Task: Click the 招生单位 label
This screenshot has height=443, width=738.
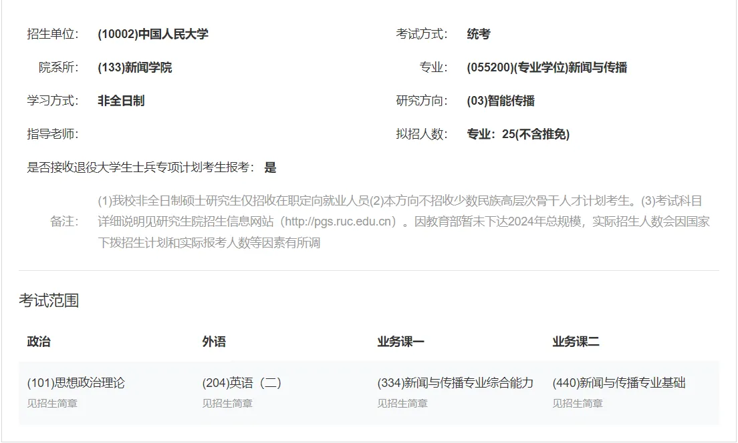Action: (x=53, y=34)
